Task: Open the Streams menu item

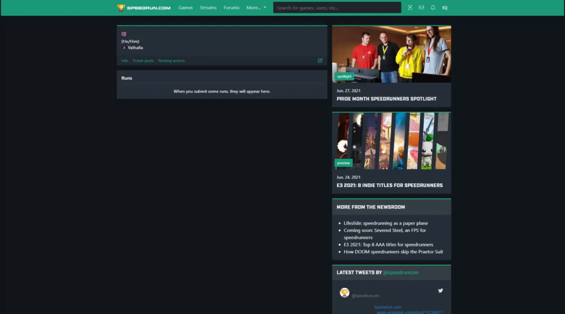Action: coord(208,7)
